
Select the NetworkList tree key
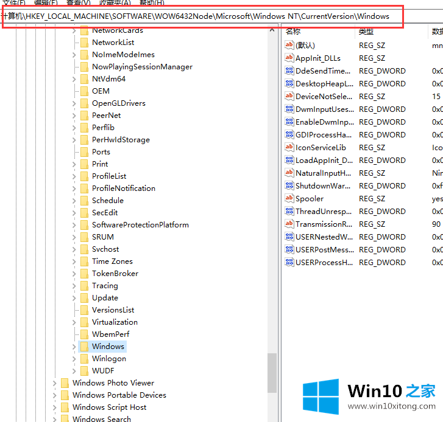[113, 43]
